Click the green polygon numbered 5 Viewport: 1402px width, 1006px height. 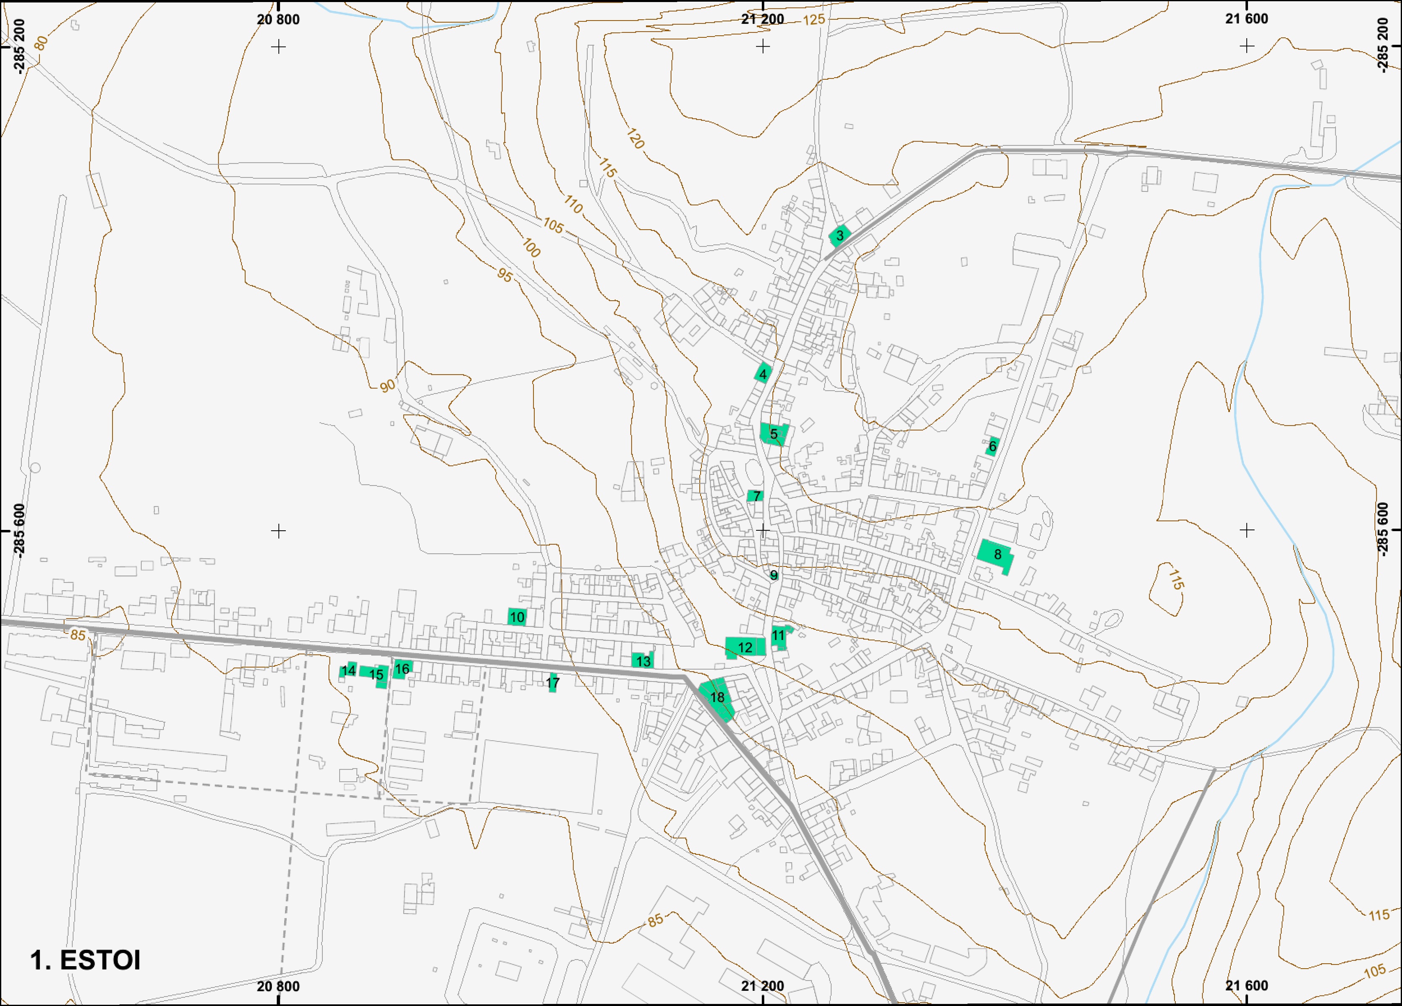pyautogui.click(x=774, y=434)
